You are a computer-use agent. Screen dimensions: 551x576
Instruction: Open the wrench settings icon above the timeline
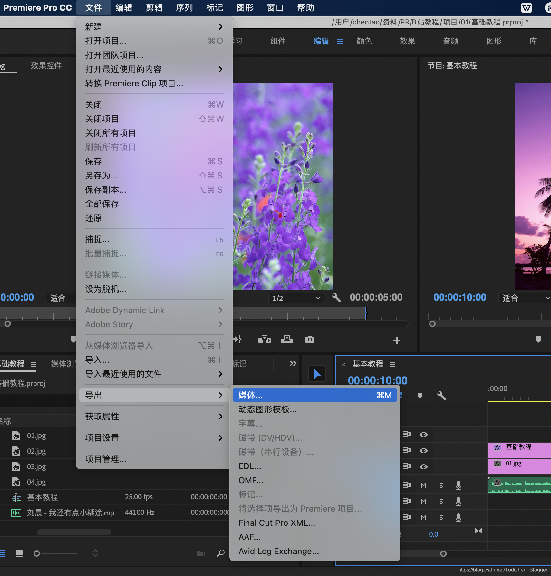pyautogui.click(x=441, y=396)
